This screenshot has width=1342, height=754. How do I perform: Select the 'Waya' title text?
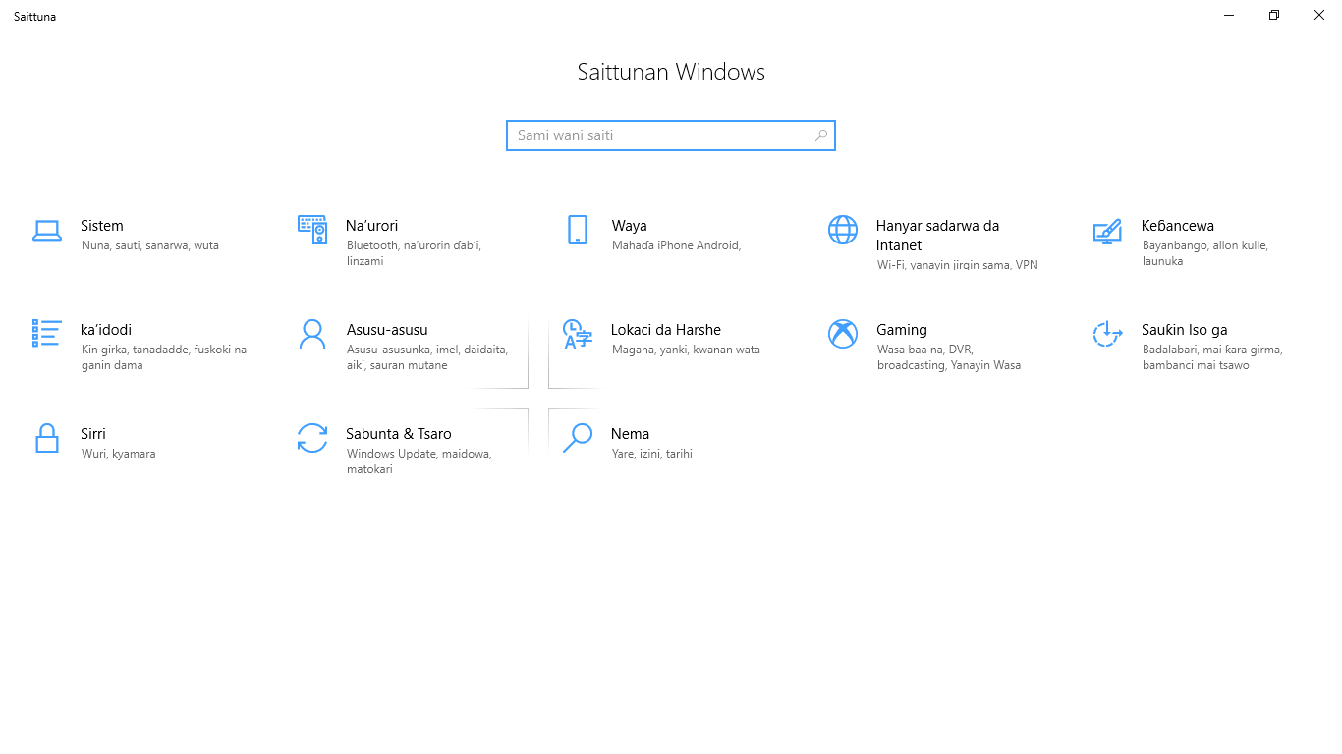[x=629, y=226]
